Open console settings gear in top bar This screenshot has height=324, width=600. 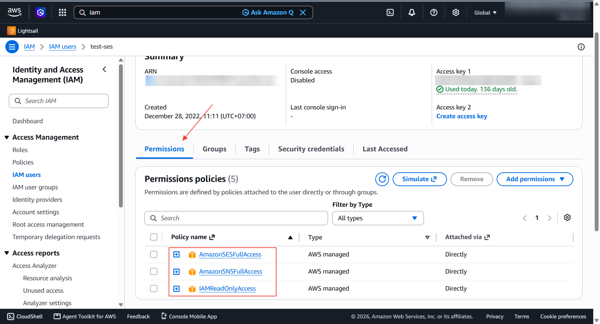click(456, 12)
